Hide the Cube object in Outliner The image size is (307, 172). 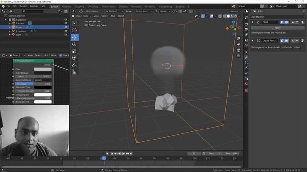click(x=66, y=27)
